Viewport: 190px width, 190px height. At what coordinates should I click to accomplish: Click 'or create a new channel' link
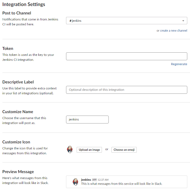pos(172,31)
